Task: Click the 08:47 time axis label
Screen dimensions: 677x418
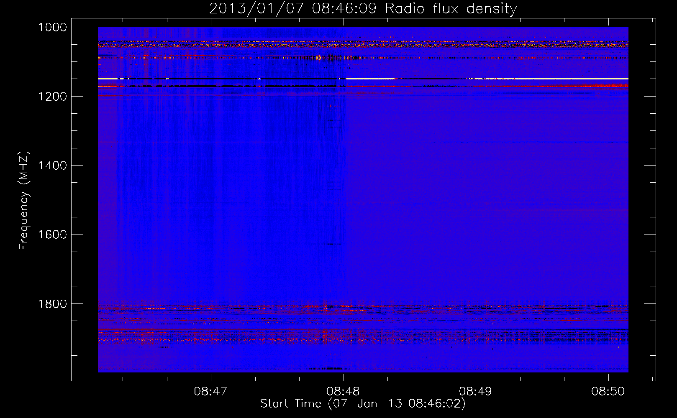Action: pyautogui.click(x=210, y=392)
